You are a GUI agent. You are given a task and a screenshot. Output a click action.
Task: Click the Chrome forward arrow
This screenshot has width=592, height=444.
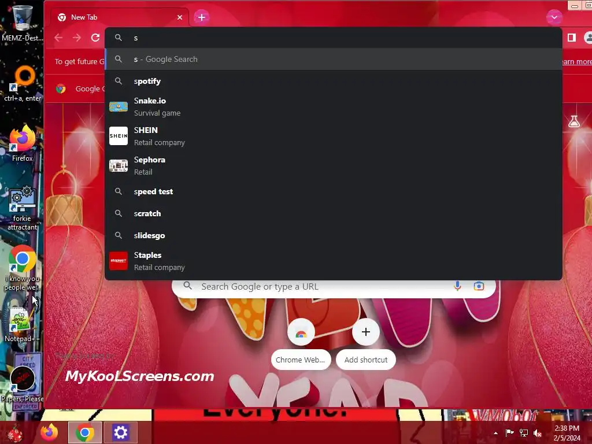[77, 38]
